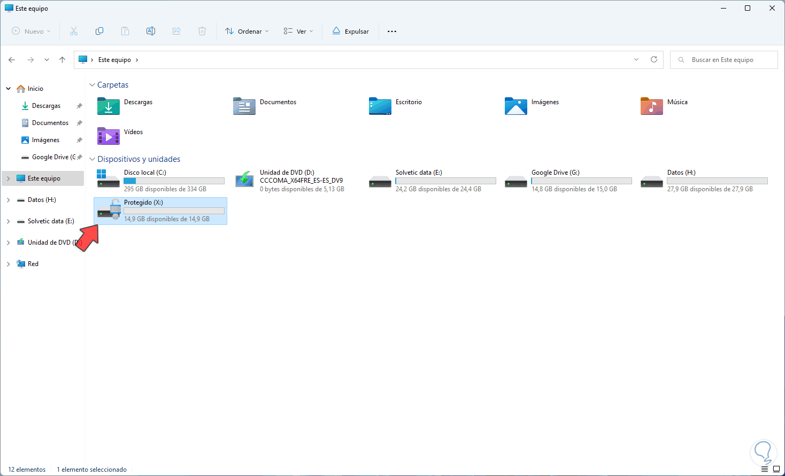The image size is (785, 476).
Task: Open the recent locations dropdown arrow
Action: tap(47, 60)
